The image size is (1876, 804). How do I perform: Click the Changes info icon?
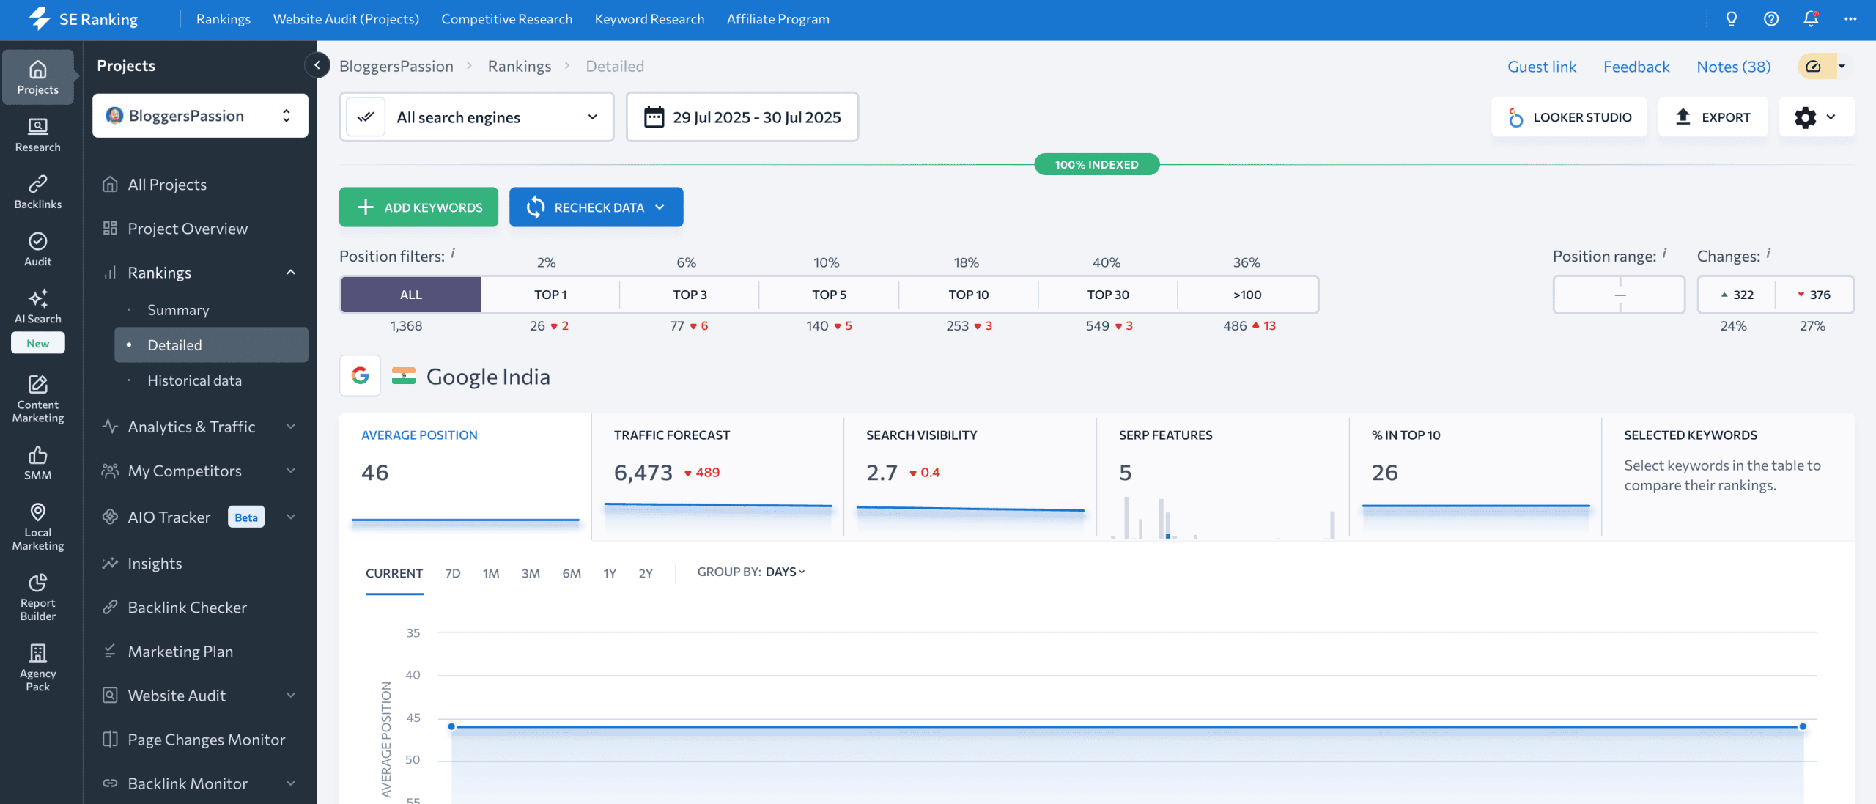tap(1768, 254)
